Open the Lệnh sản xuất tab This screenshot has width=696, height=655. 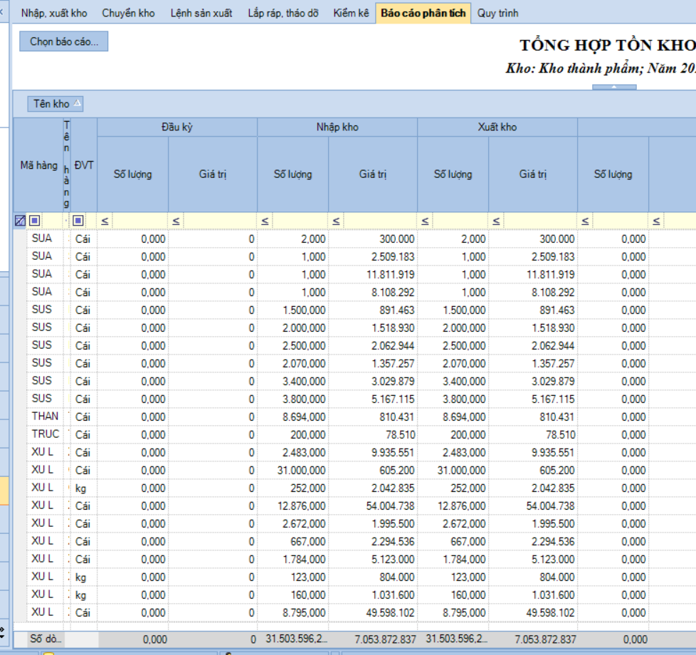point(201,13)
